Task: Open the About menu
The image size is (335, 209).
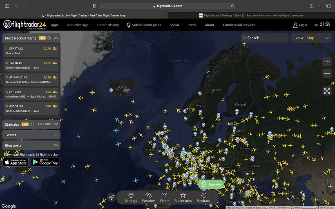Action: pos(209,25)
